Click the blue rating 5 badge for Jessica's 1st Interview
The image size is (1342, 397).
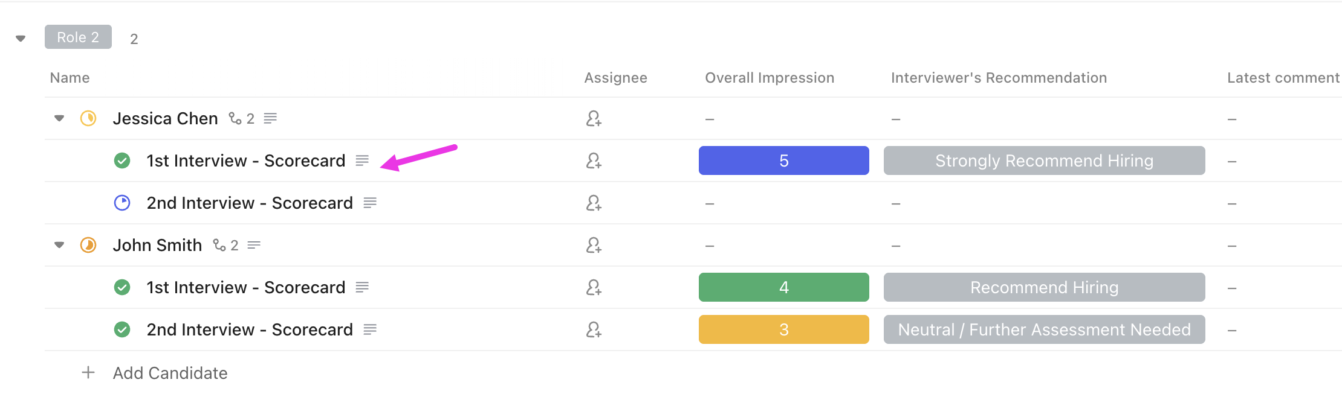pyautogui.click(x=783, y=160)
